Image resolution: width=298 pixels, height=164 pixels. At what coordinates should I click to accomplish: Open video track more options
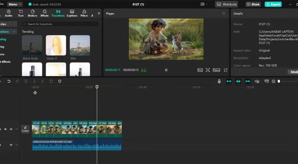click(x=17, y=129)
